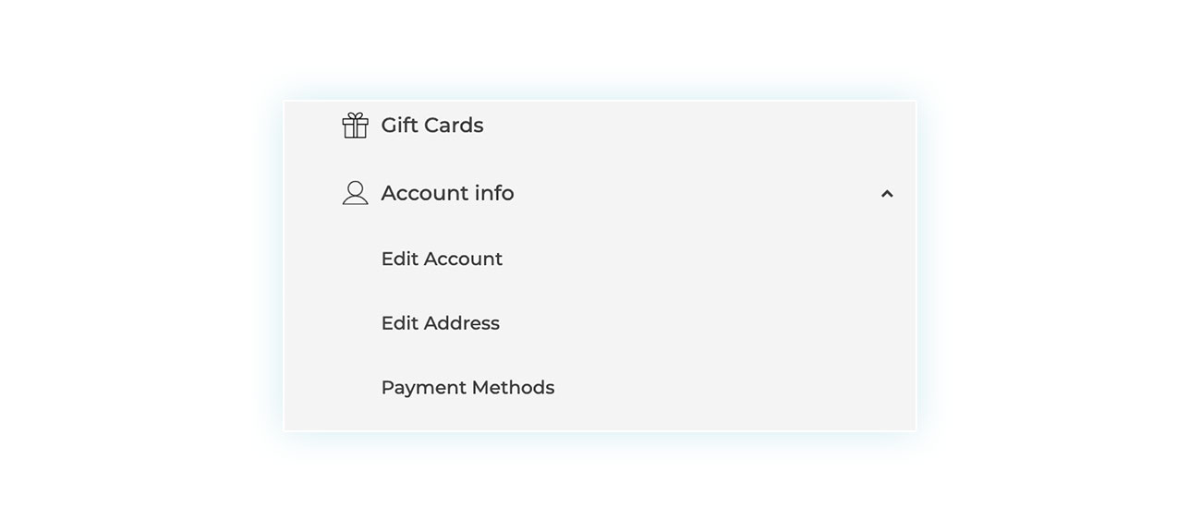Go to Edit Address
Viewport: 1201px width, 531px height.
point(440,323)
